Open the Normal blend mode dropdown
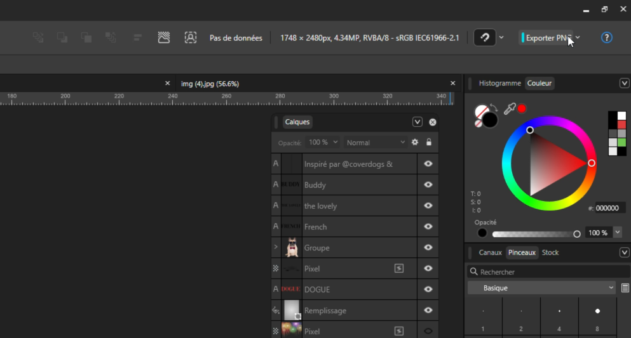The width and height of the screenshot is (631, 338). pos(376,143)
